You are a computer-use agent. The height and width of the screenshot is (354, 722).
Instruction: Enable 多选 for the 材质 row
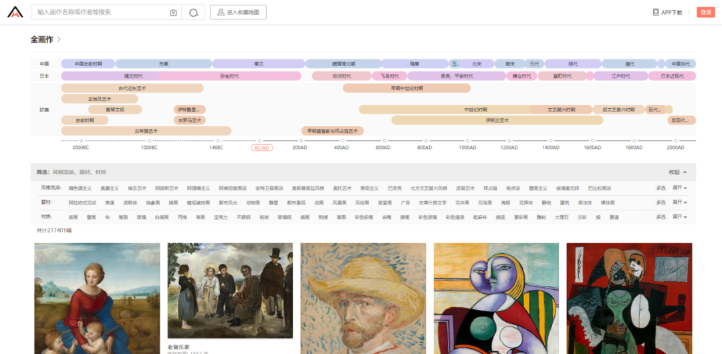click(x=660, y=216)
